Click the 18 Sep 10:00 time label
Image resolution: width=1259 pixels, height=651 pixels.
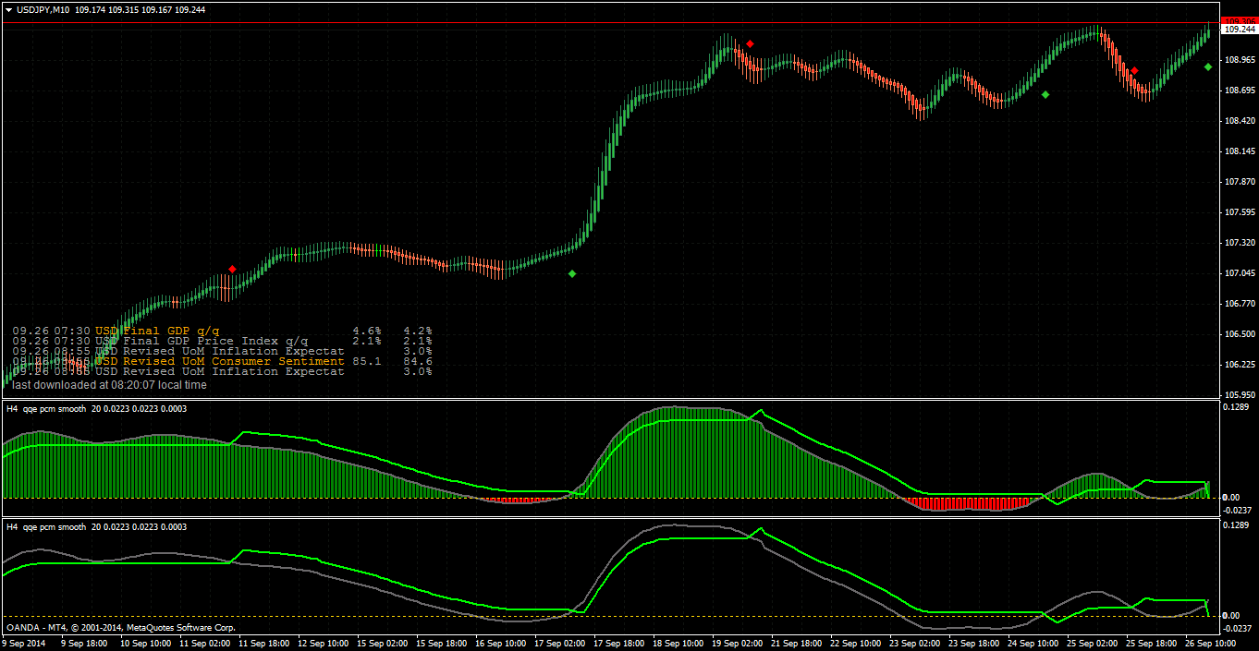click(x=677, y=643)
